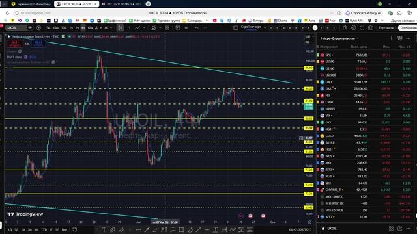Open the BLL unit dropdown on price scale
417x234 pixels.
tap(309, 42)
